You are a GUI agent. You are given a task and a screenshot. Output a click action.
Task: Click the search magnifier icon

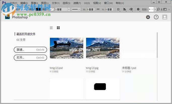point(158,9)
